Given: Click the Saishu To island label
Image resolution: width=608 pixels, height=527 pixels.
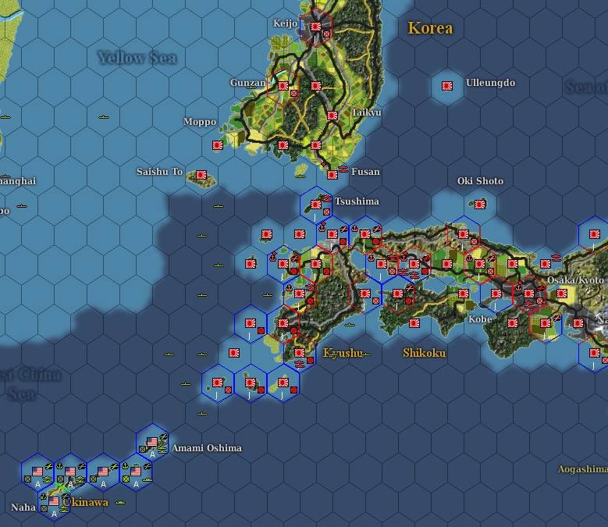Looking at the screenshot, I should pos(159,172).
